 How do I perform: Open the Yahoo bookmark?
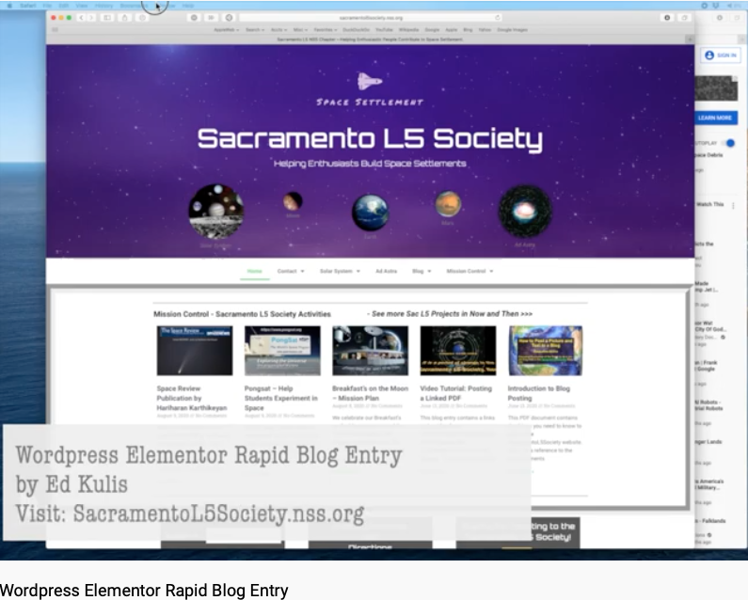(x=485, y=29)
